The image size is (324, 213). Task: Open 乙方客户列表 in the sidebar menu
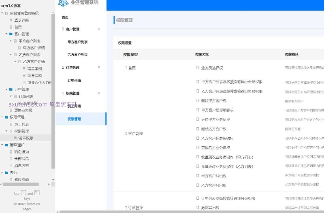pos(78,55)
